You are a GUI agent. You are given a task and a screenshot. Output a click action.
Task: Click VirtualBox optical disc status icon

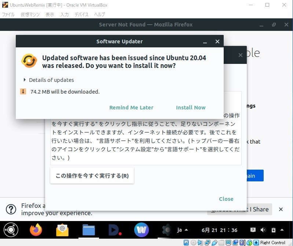193,243
